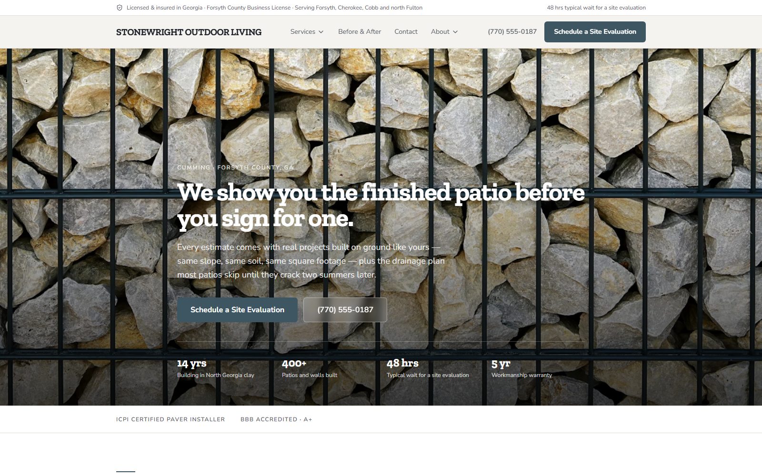Click 'ICPI CERTIFIED PAVER INSTALLER' badge text
Viewport: 762px width, 476px height.
170,419
